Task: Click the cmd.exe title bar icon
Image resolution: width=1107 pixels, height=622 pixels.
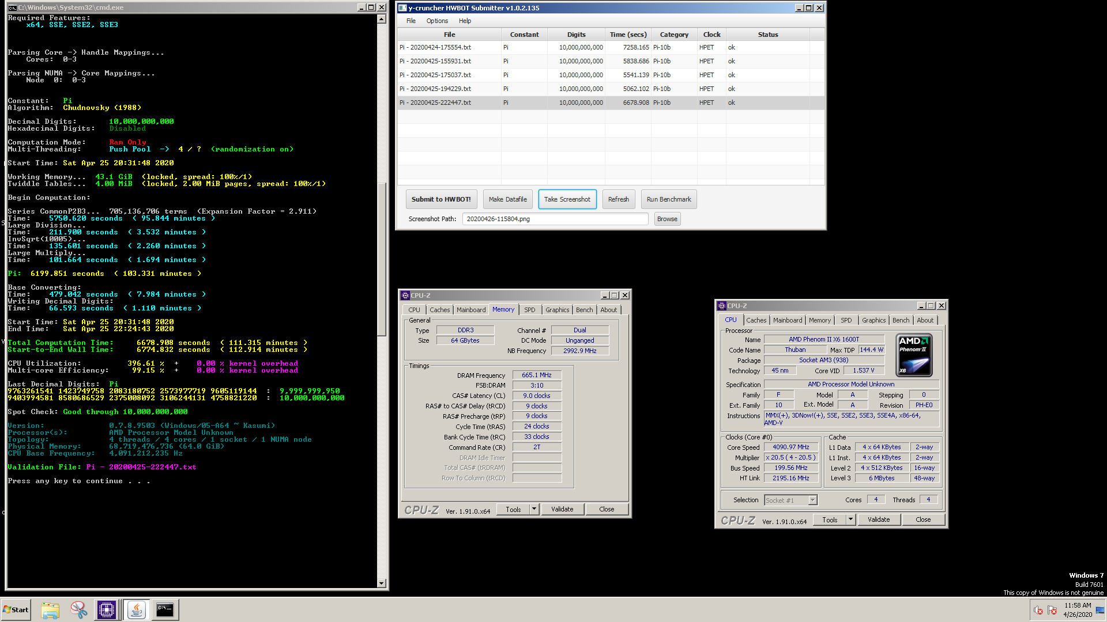Action: 12,7
